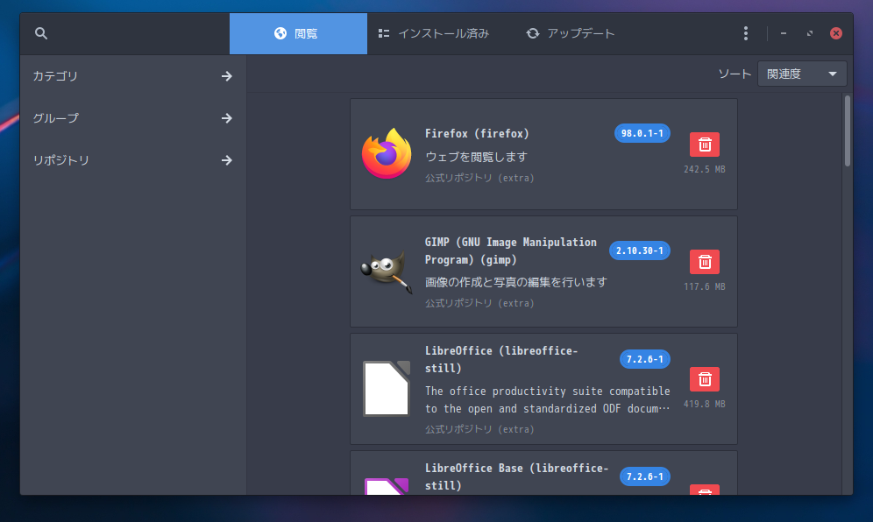Click the refresh icon on アップデート tab
This screenshot has width=873, height=522.
pos(533,33)
